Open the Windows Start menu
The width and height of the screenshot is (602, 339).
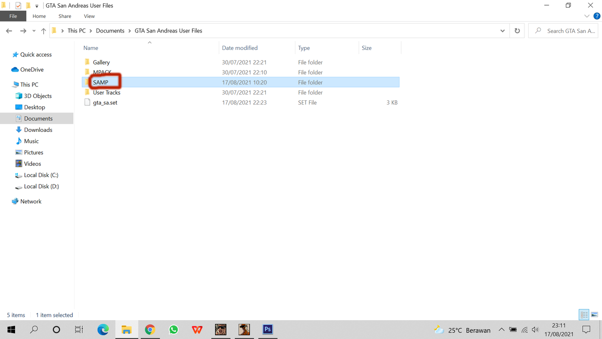(x=11, y=330)
